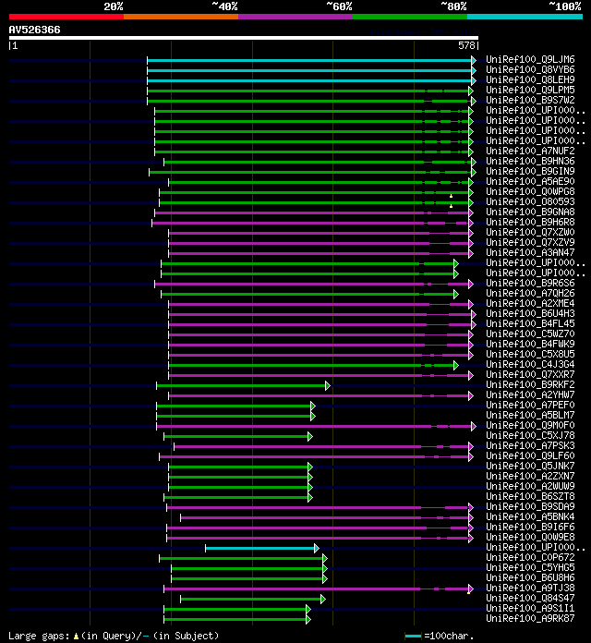Click the green ~80% identity color bar
The image size is (591, 643).
[410, 17]
